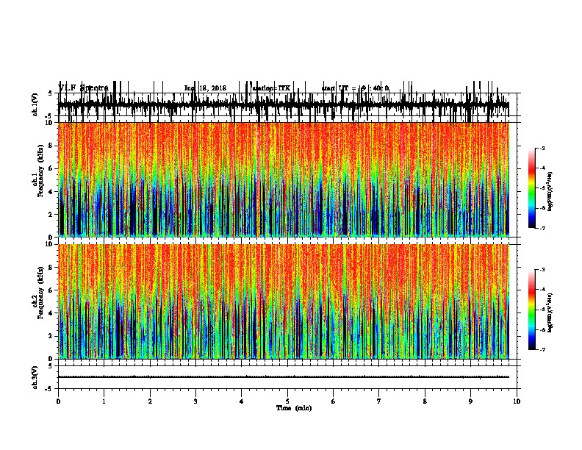The image size is (582, 450).
Task: Click the ch.3 flat voltage trace
Action: coord(284,377)
